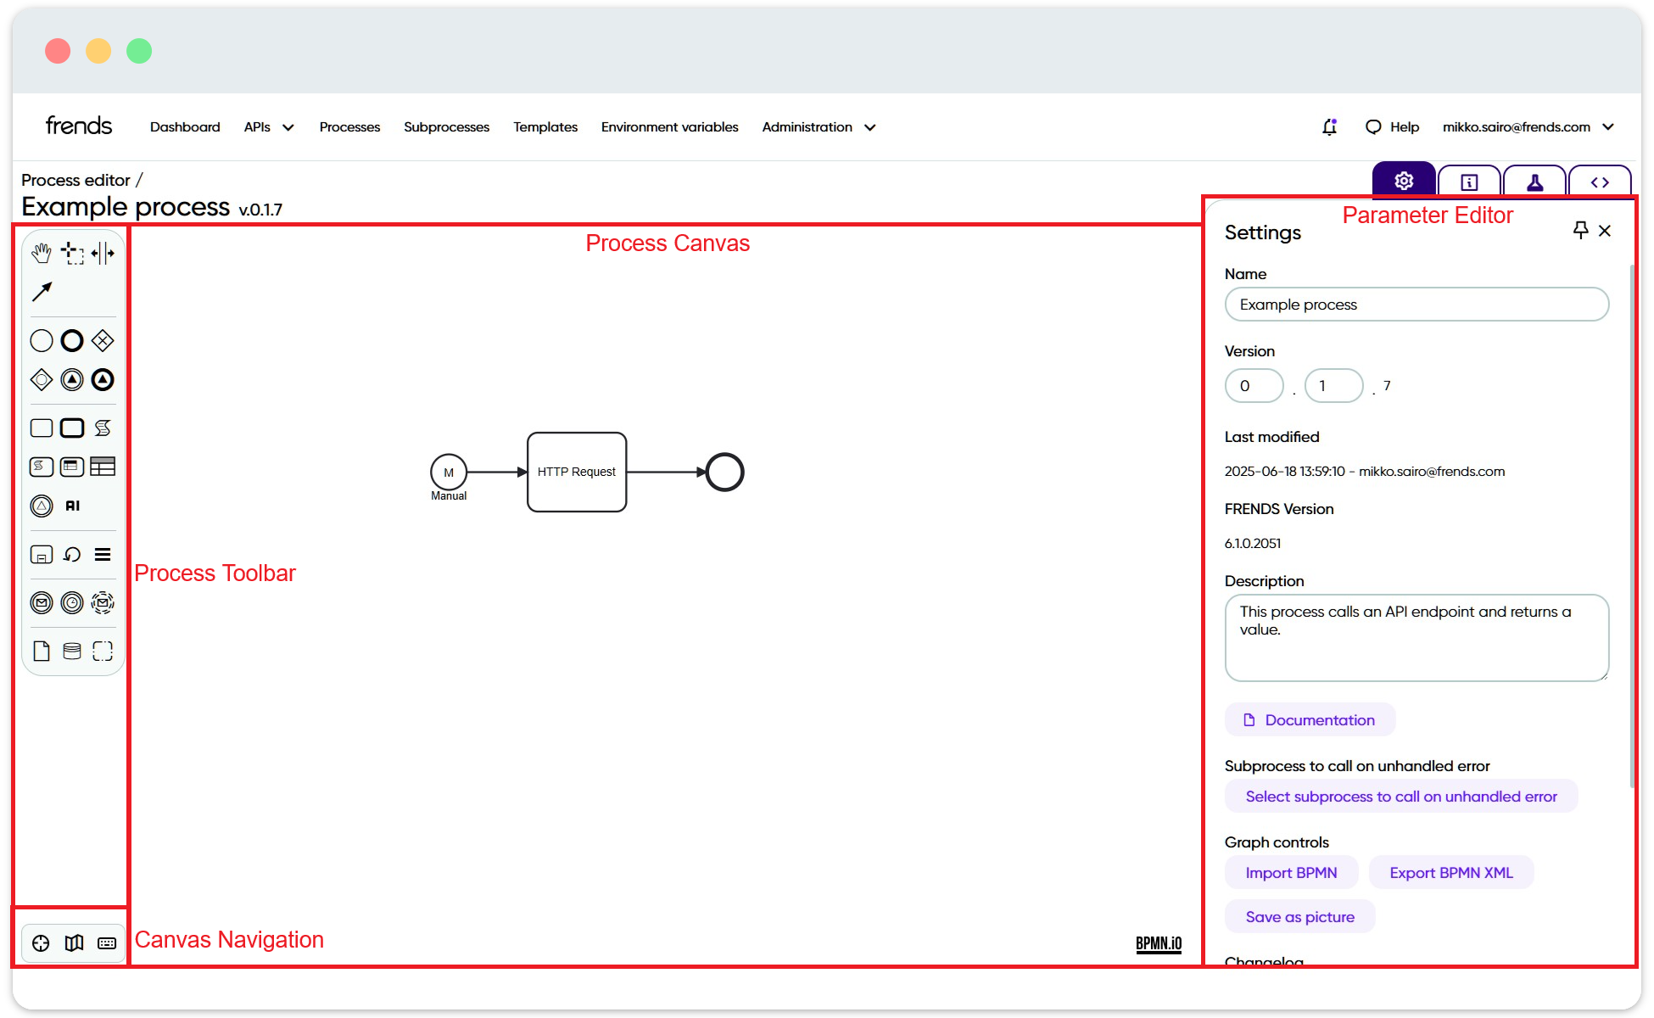Click the Documentation button
The height and width of the screenshot is (1018, 1654).
[x=1310, y=719]
